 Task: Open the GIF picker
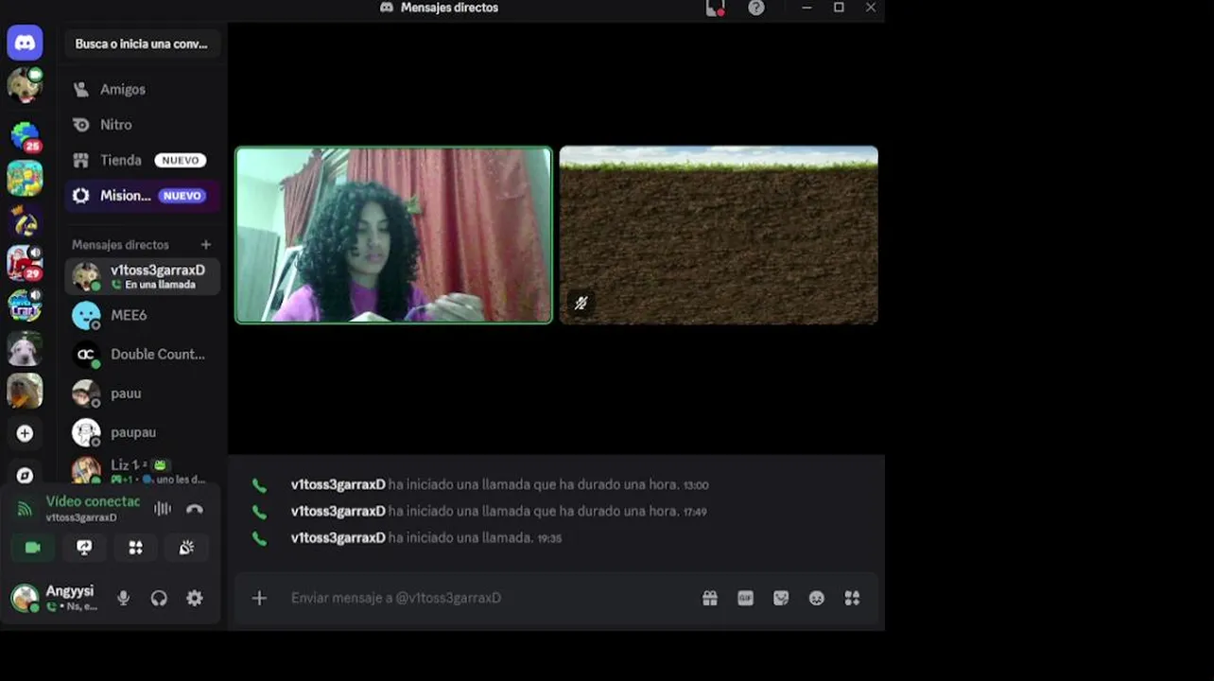coord(746,598)
